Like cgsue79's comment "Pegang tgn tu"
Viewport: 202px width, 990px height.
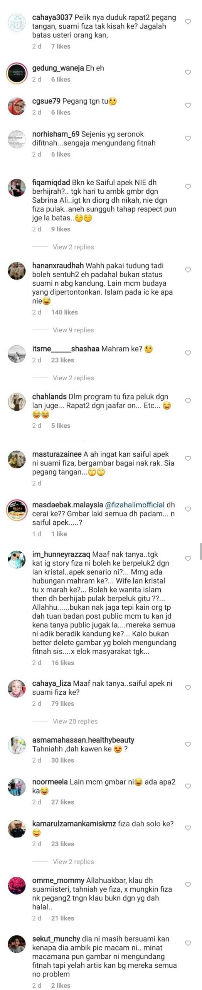pyautogui.click(x=188, y=105)
